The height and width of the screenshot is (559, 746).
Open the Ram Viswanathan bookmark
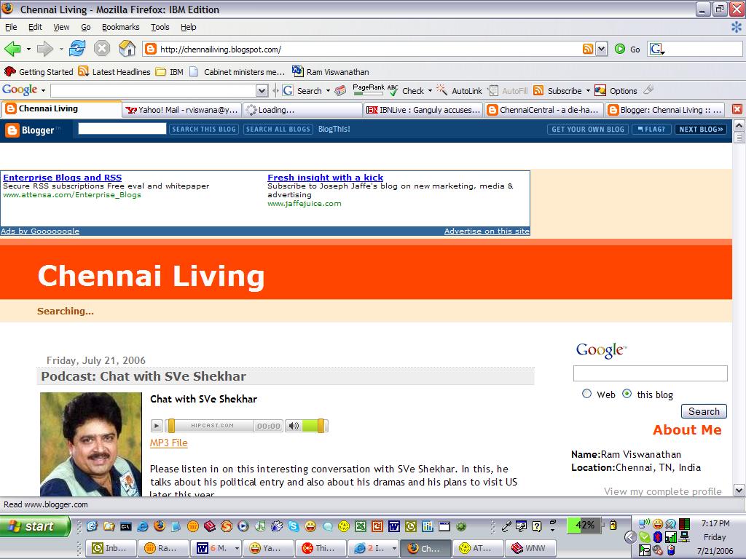331,72
